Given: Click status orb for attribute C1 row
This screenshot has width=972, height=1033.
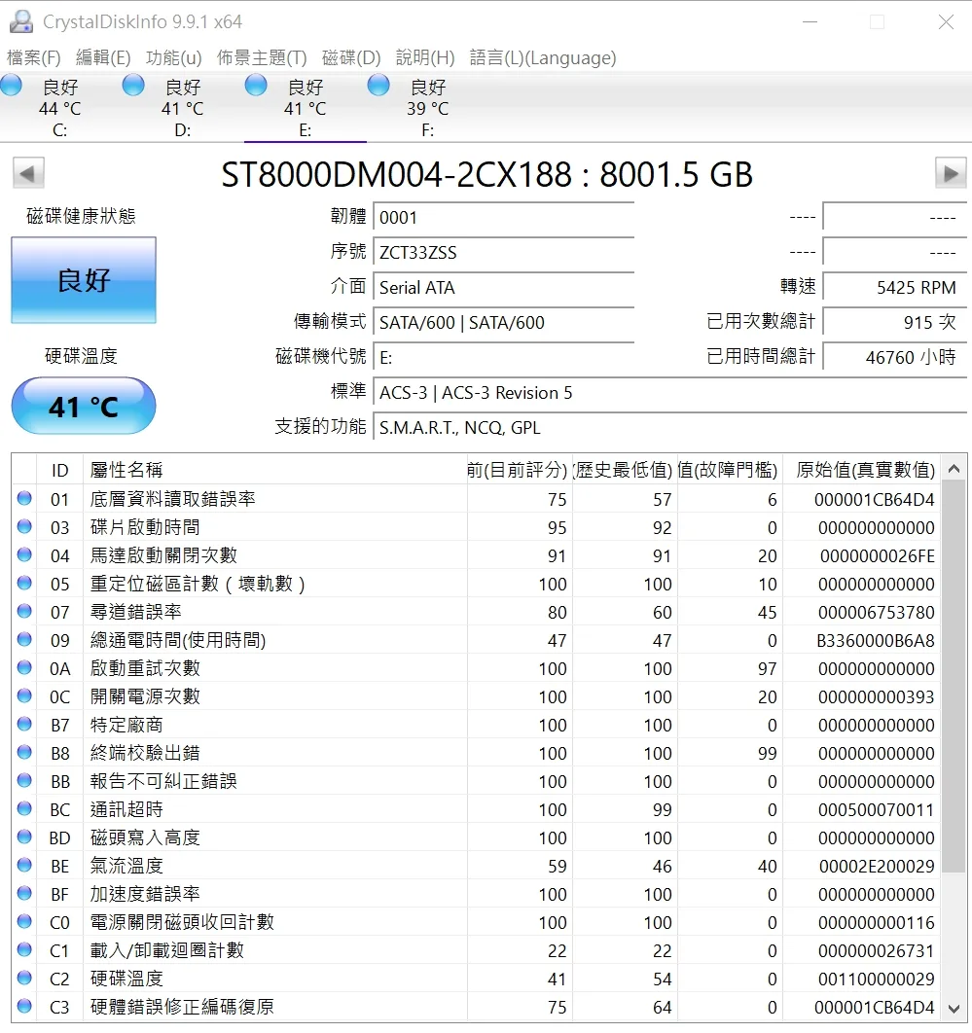Looking at the screenshot, I should point(24,949).
